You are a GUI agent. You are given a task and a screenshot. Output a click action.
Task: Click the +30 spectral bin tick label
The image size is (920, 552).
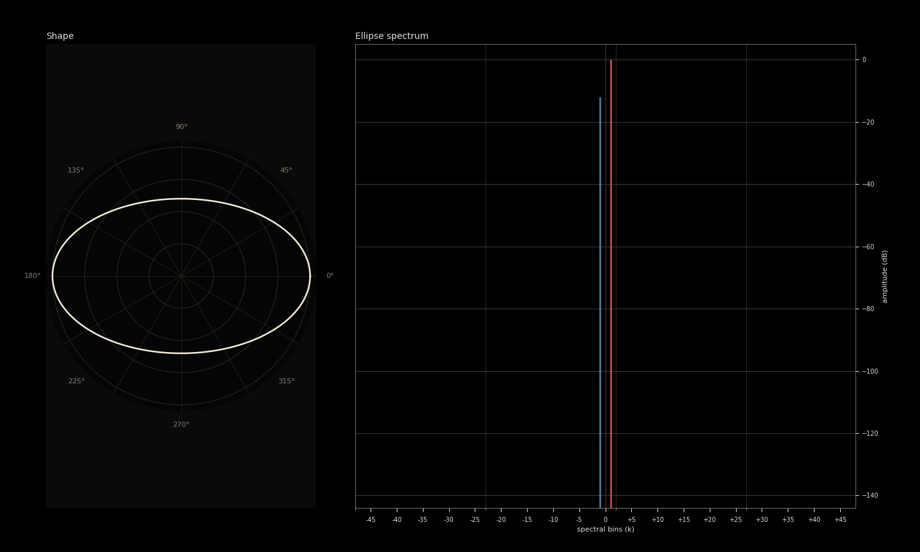[762, 520]
